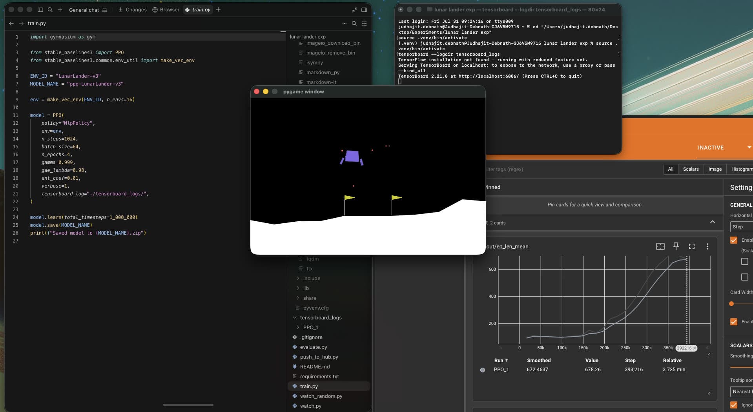
Task: Click the collapse window arrows icon in editor
Action: (355, 10)
